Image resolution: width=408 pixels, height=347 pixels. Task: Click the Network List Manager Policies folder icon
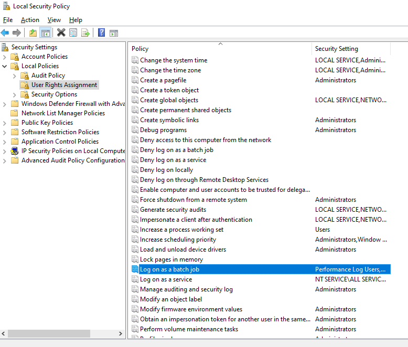15,113
